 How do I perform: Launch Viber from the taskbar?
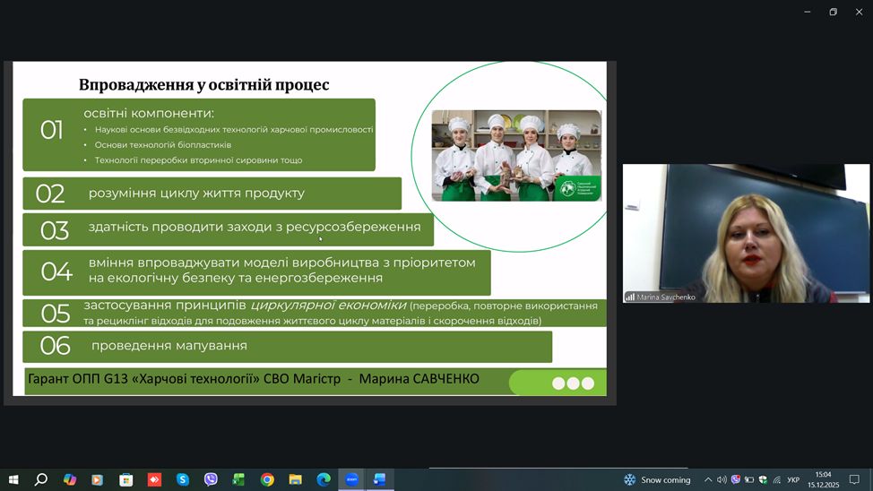[x=211, y=480]
